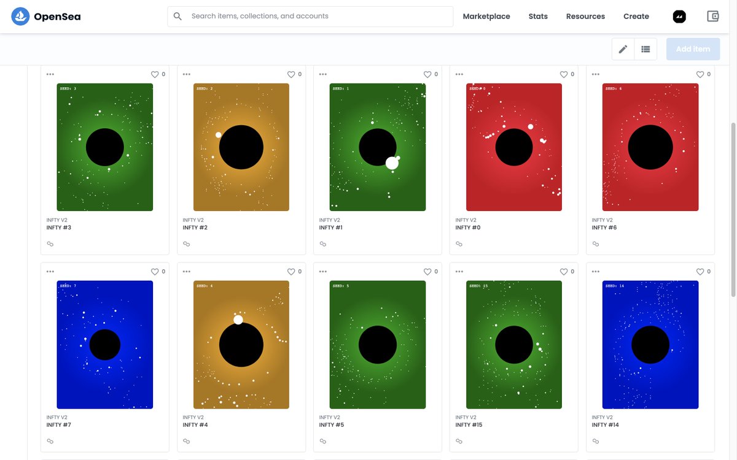Favorite INFTY #6 with the heart
737x460 pixels.
coord(700,74)
